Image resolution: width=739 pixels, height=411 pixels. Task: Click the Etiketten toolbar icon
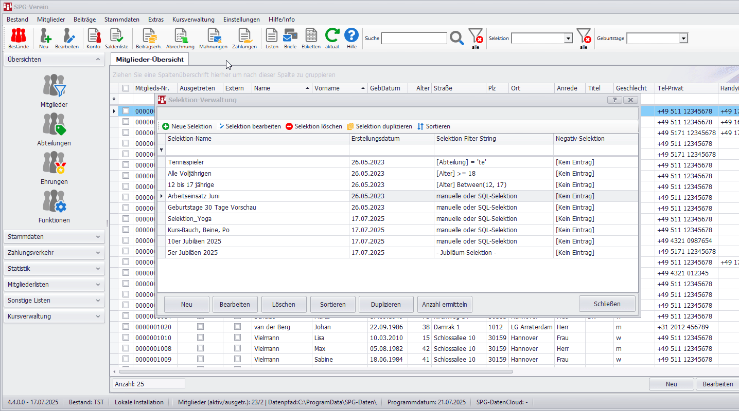311,38
